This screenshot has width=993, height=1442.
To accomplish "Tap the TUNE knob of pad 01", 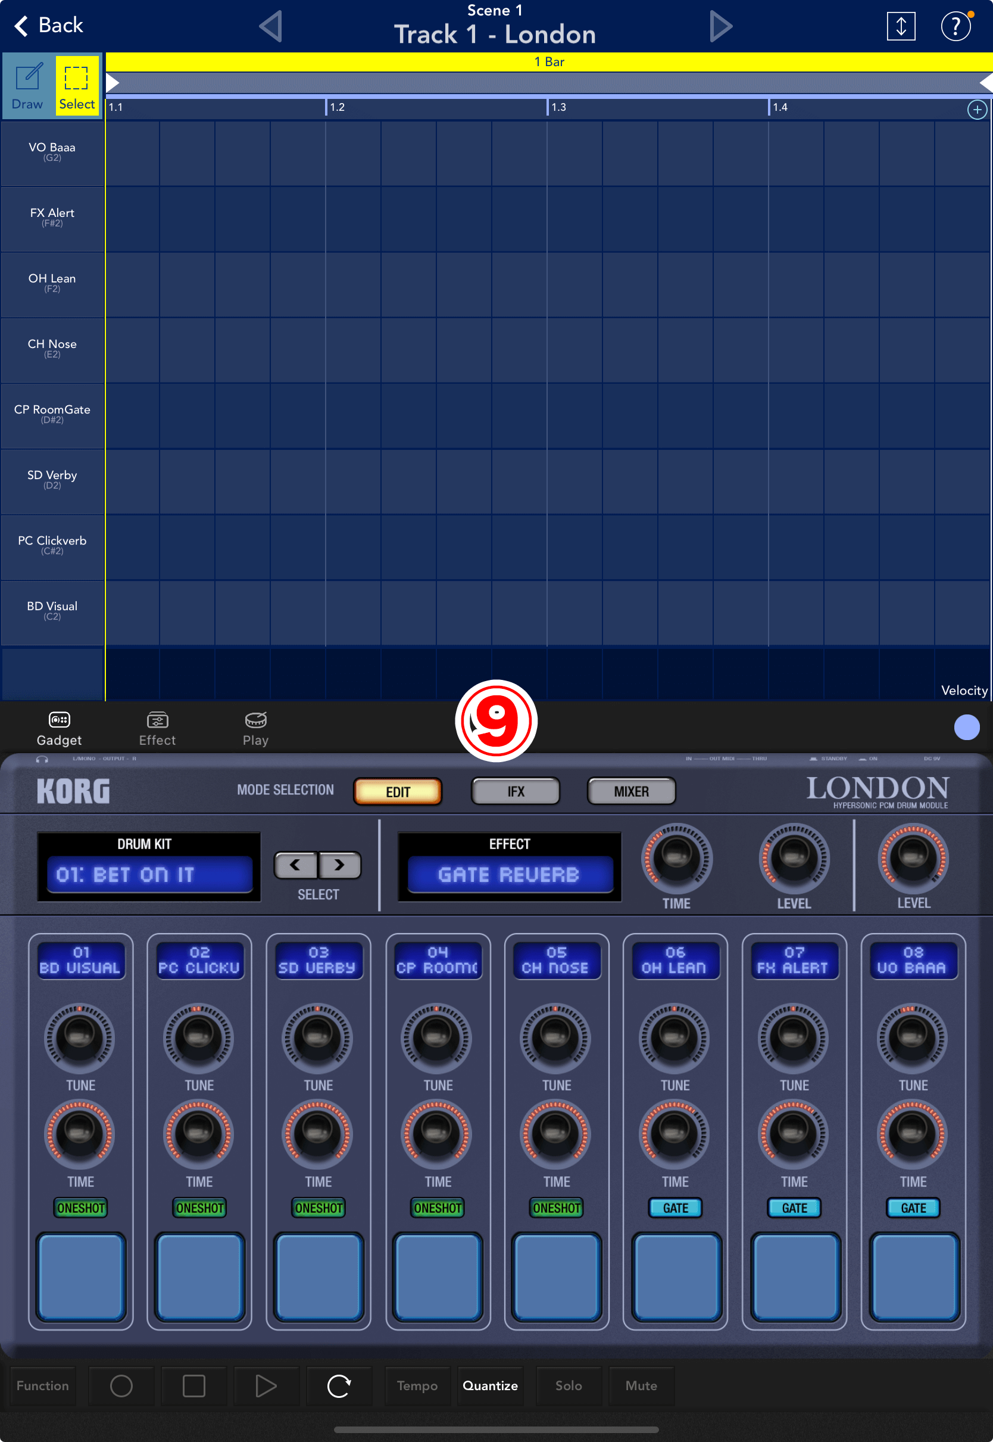I will click(x=80, y=1038).
